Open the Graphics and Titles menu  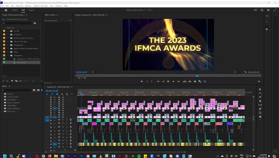40,6
